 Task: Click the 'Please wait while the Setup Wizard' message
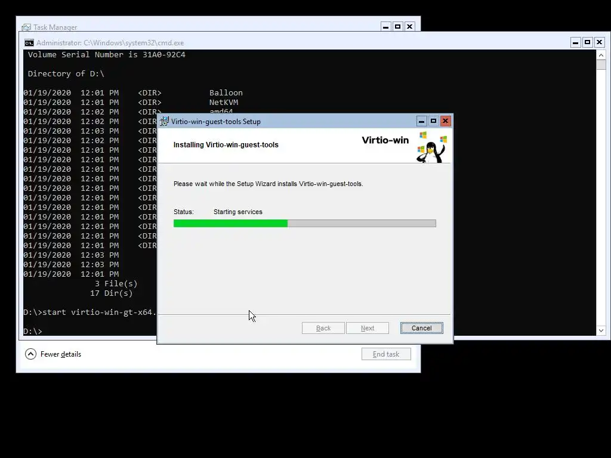(x=268, y=184)
